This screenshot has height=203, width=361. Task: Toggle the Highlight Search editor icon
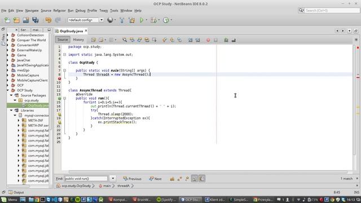[x=147, y=40]
